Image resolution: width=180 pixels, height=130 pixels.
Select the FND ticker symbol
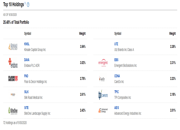[26, 76]
